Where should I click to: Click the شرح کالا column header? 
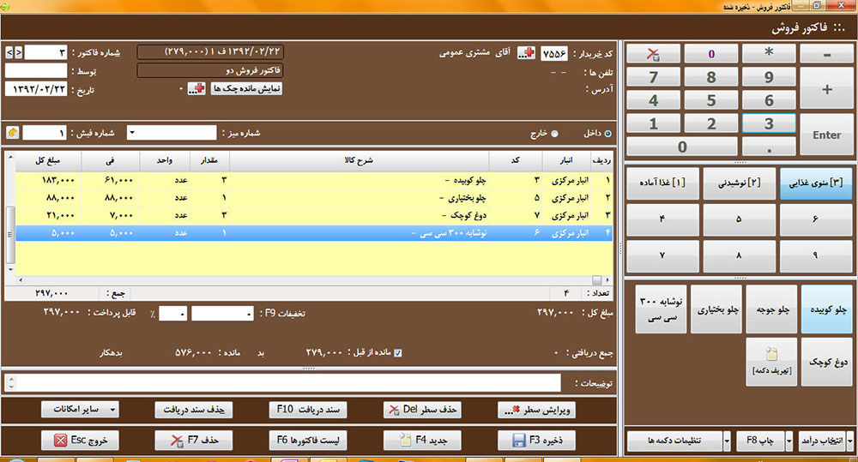pos(359,160)
